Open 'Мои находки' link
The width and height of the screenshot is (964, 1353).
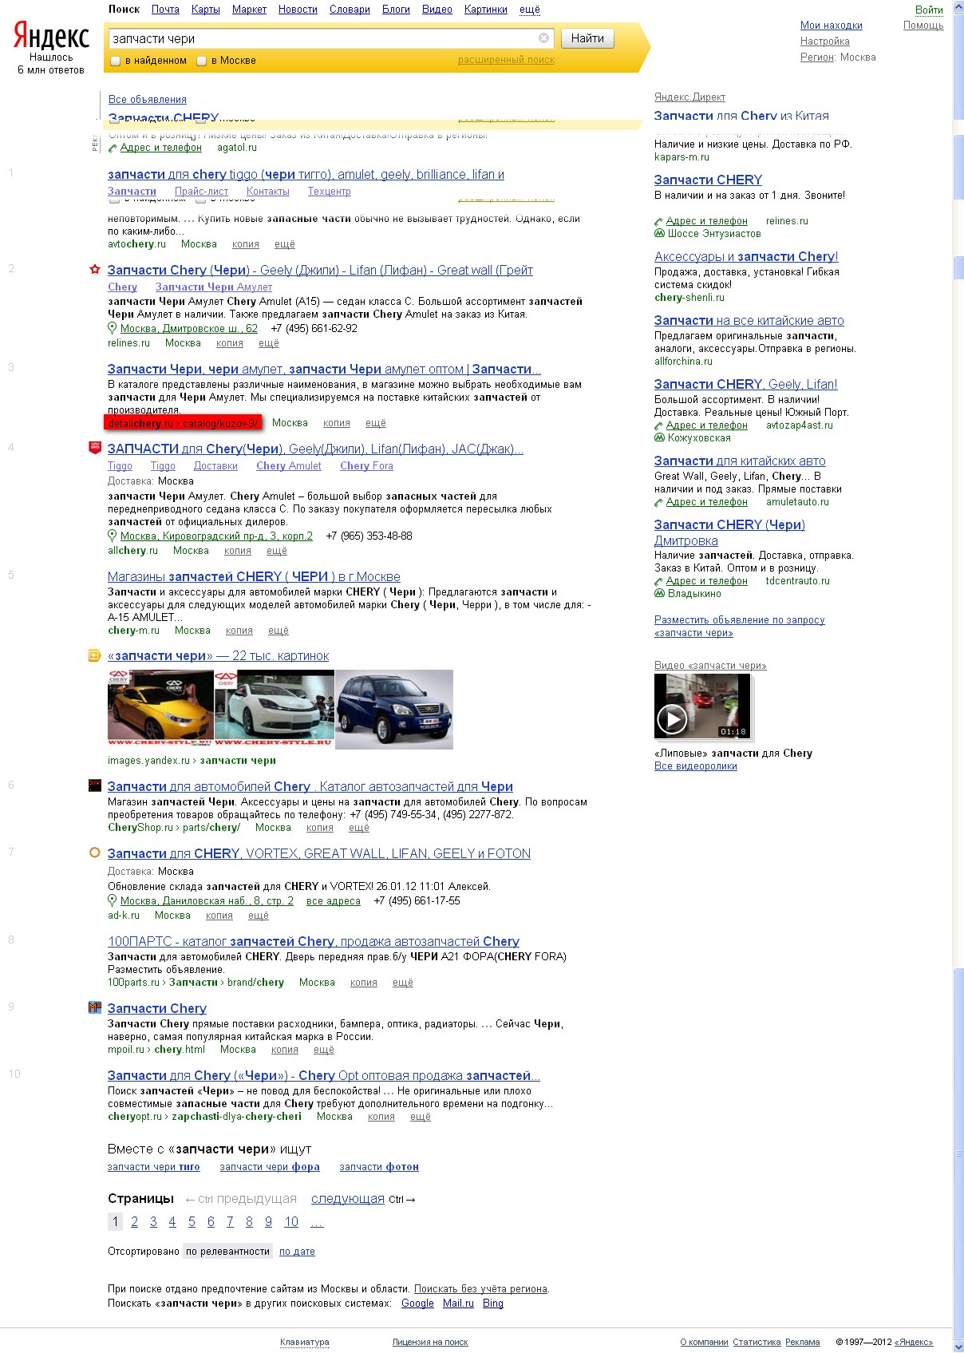pyautogui.click(x=832, y=26)
